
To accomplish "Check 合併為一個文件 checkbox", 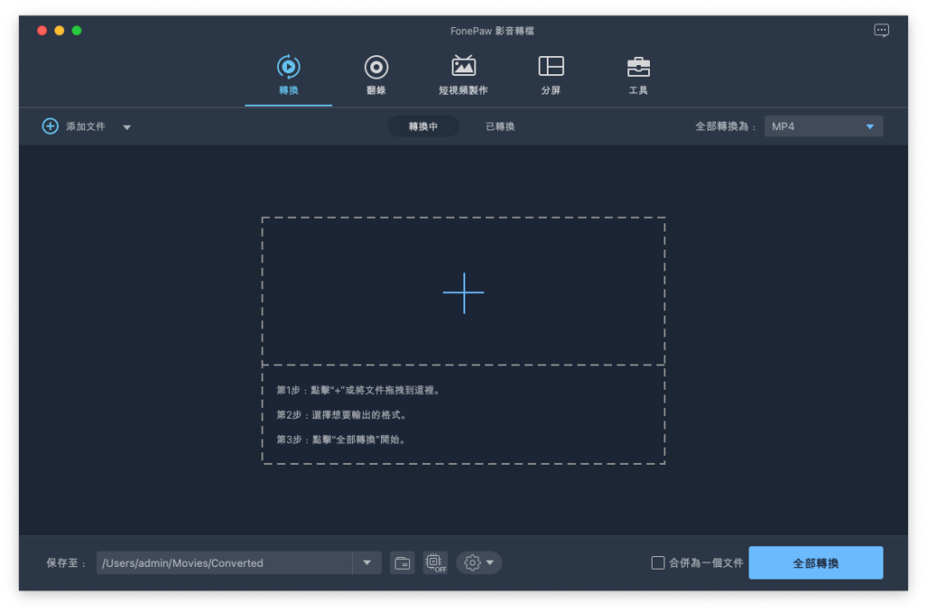I will coord(657,562).
